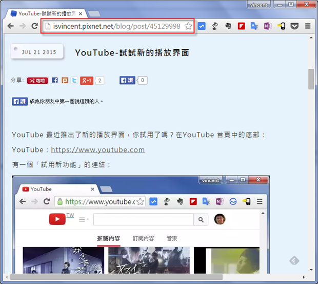Click the horizontal scrollbar thumb at bottom

click(116, 277)
